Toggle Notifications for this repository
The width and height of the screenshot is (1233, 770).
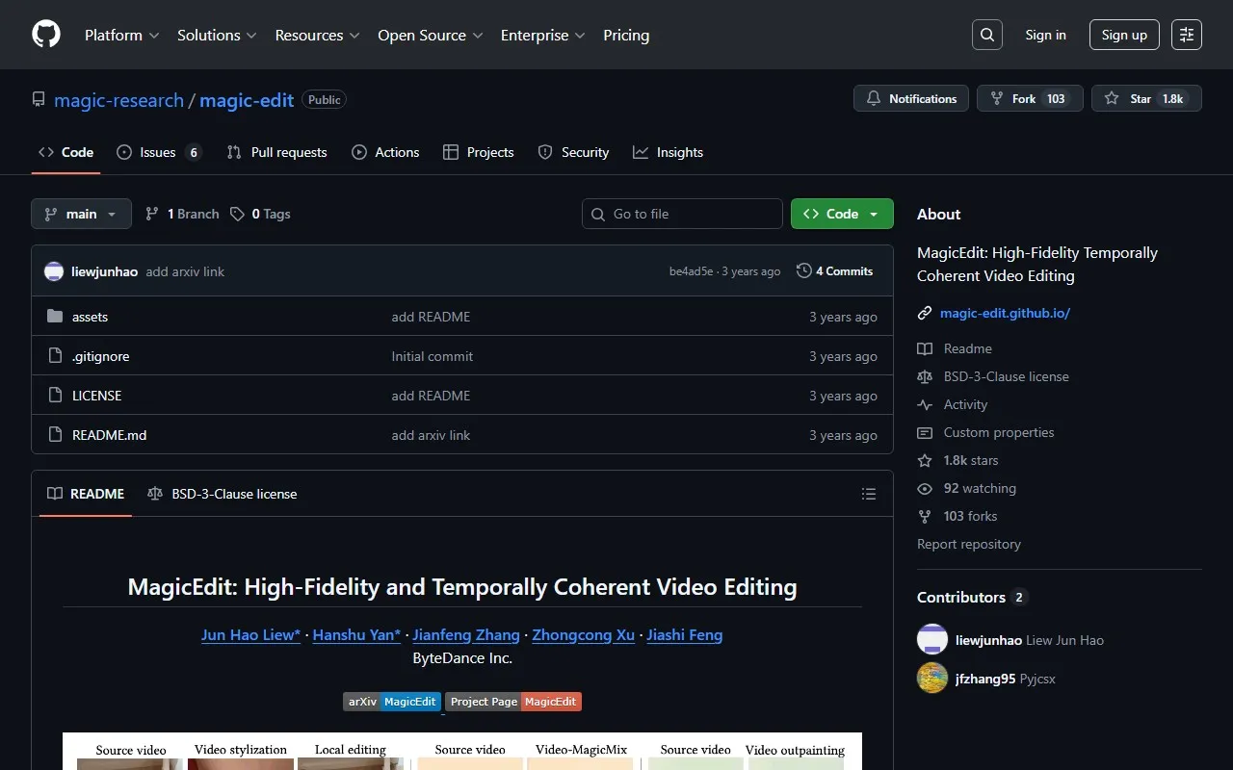point(911,98)
